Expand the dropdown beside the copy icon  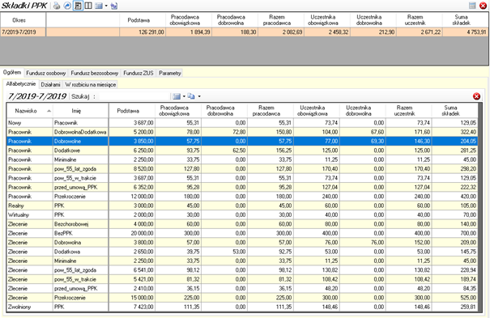pos(199,96)
